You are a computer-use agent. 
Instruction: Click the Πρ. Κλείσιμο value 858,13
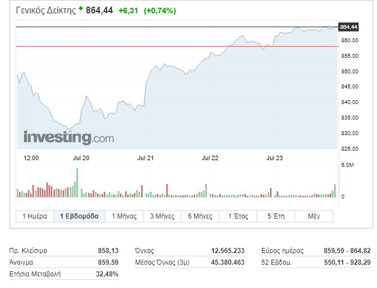pos(108,251)
